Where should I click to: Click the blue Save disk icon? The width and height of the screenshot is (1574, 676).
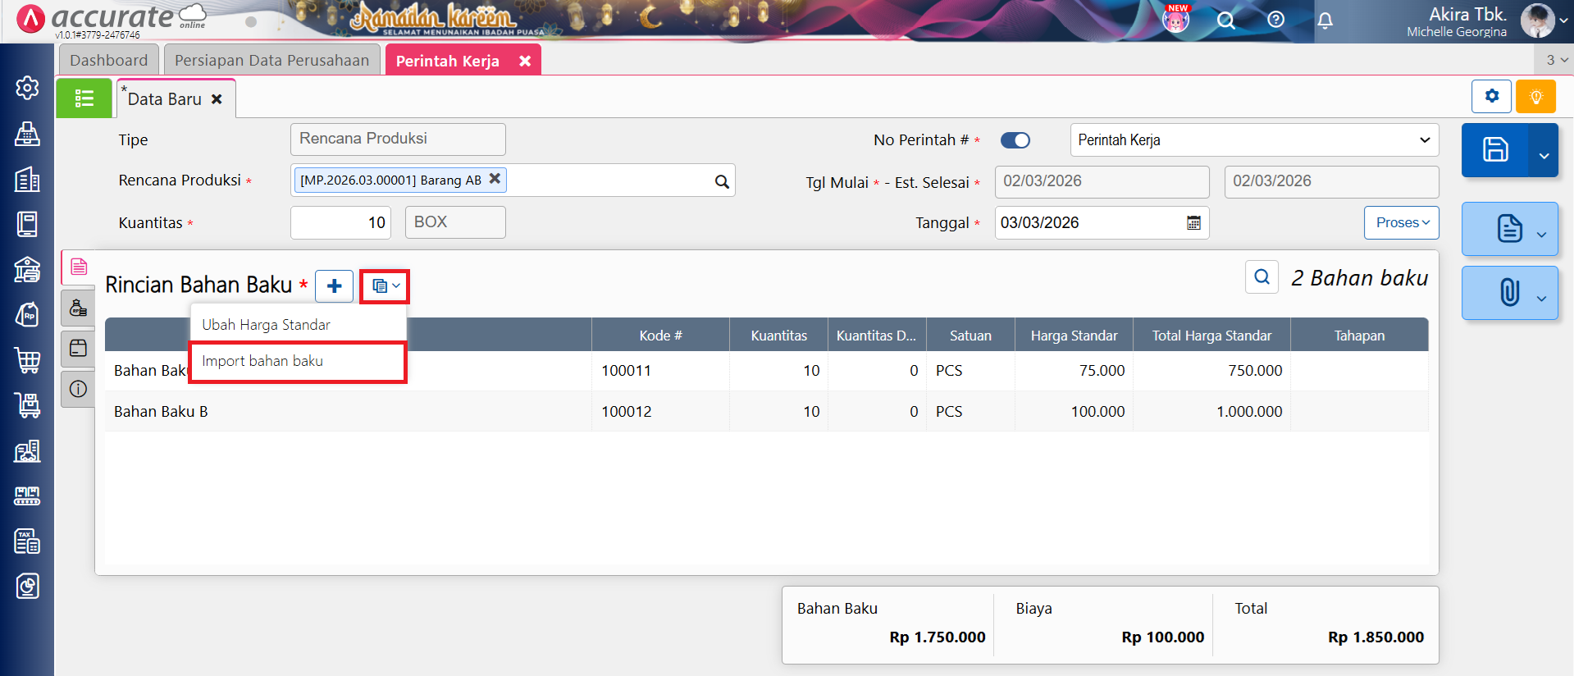point(1494,150)
